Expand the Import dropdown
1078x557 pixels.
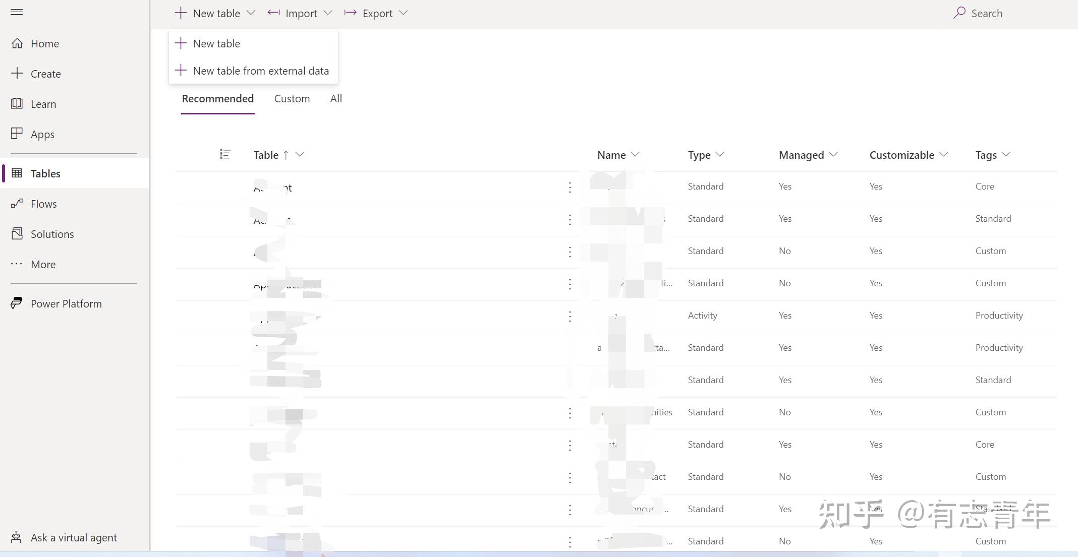[328, 13]
